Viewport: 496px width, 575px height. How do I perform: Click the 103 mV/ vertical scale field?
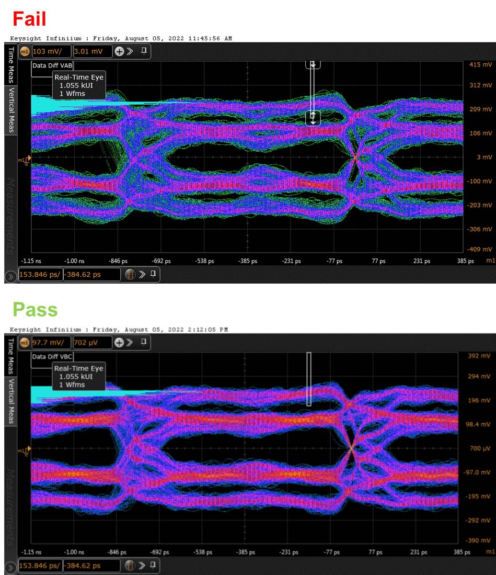point(52,51)
